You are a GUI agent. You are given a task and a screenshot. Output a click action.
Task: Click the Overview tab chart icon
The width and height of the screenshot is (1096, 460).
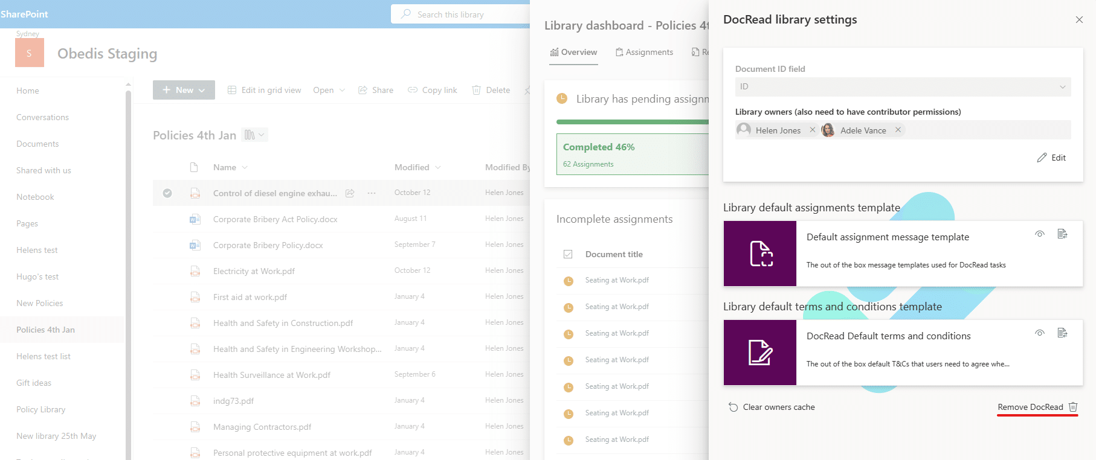[554, 53]
